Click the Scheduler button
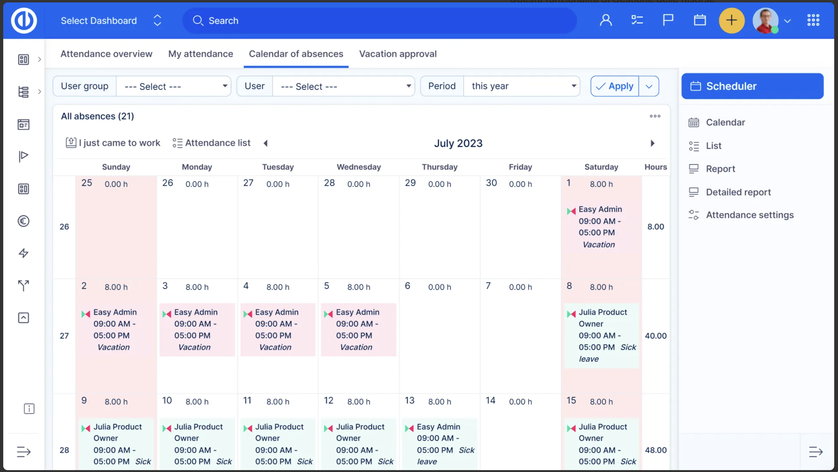 point(752,86)
